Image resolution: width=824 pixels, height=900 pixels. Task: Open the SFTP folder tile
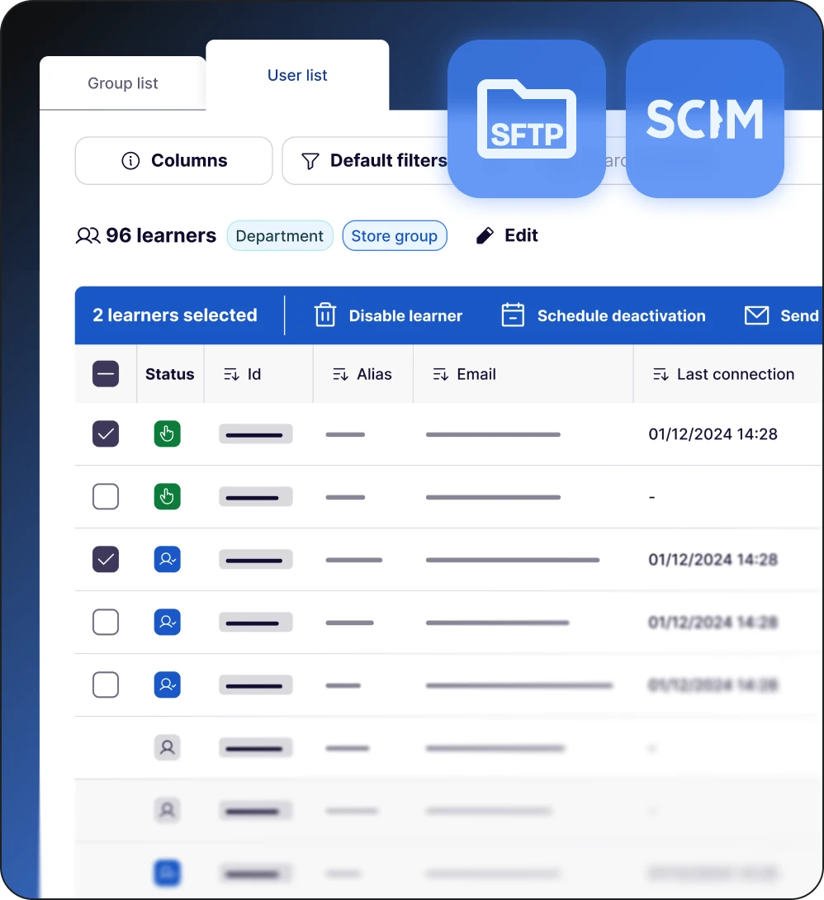(527, 119)
